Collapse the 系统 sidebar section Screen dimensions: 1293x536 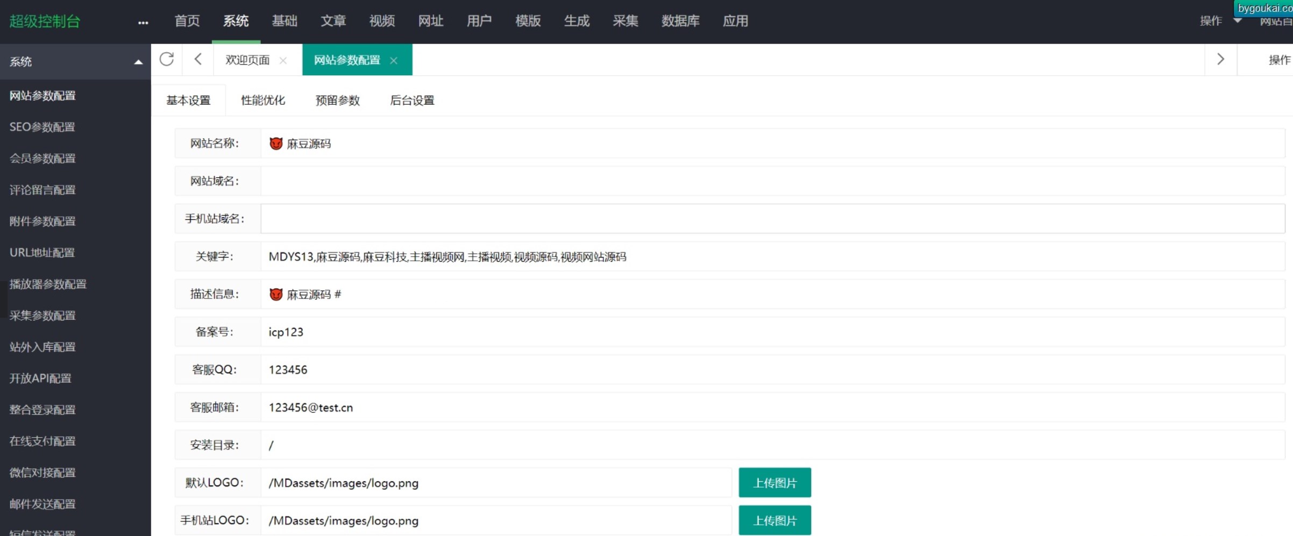pos(138,62)
